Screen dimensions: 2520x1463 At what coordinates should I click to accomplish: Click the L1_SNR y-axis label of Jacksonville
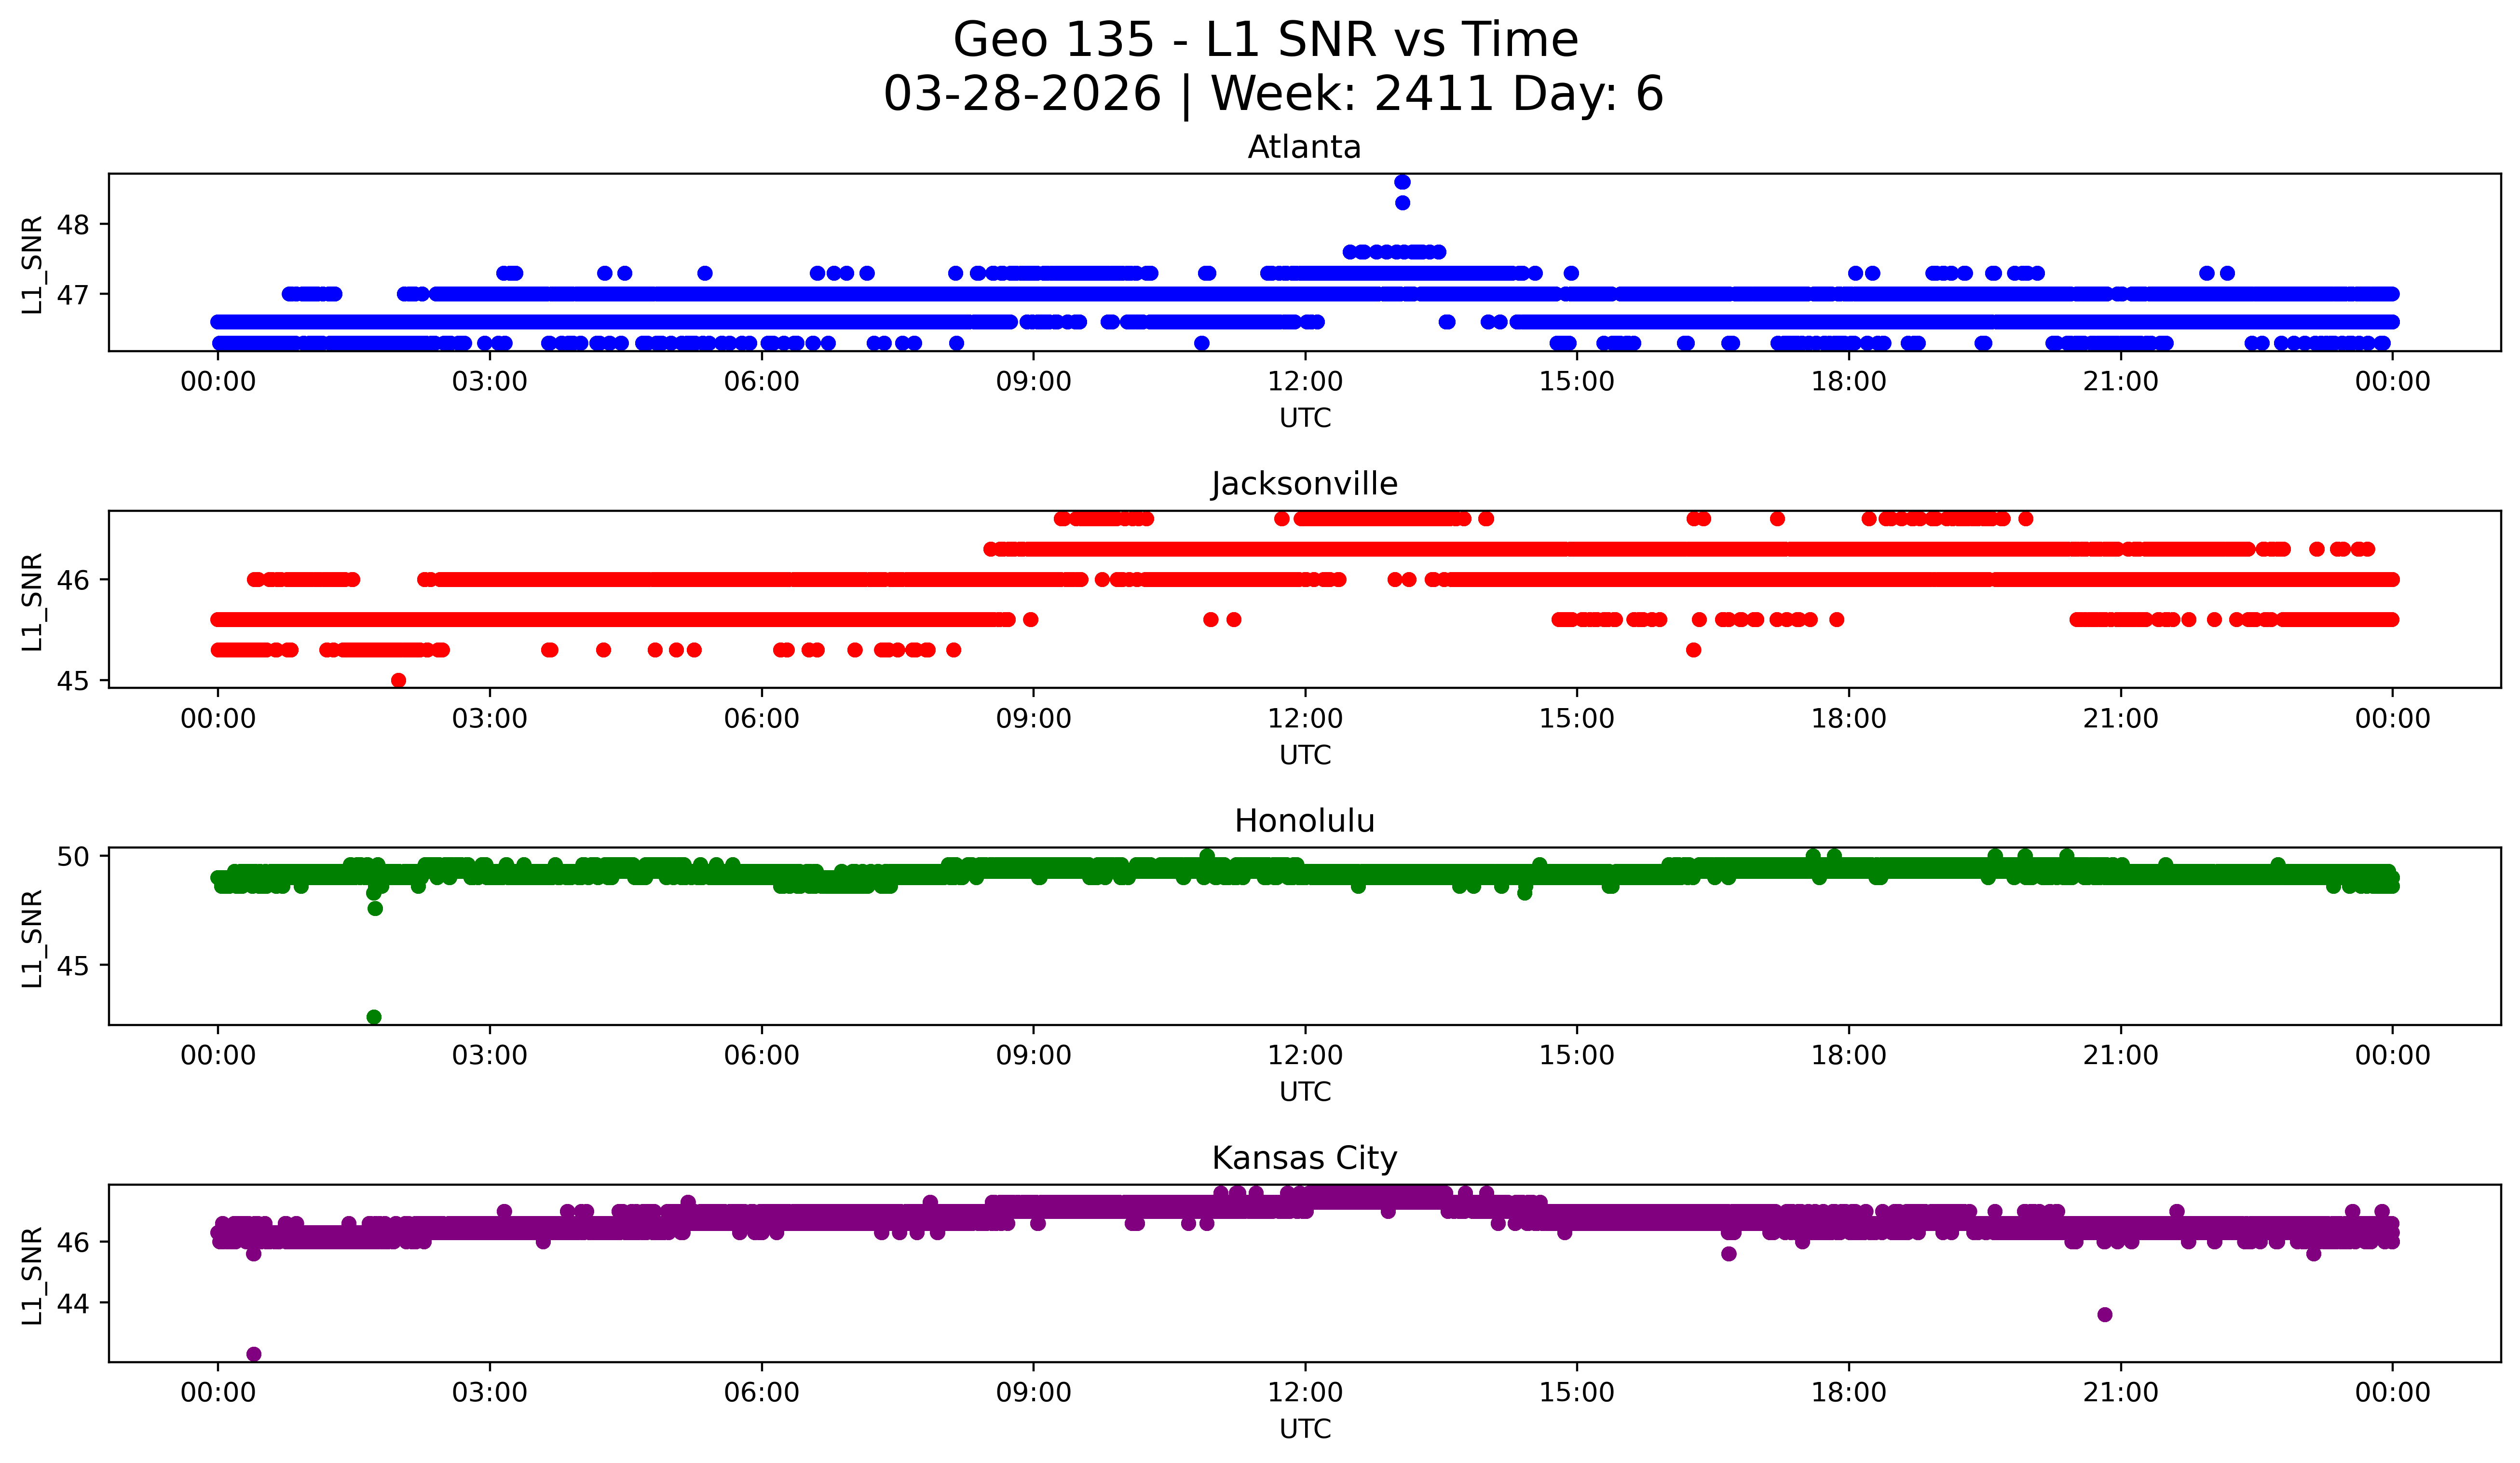click(x=32, y=601)
